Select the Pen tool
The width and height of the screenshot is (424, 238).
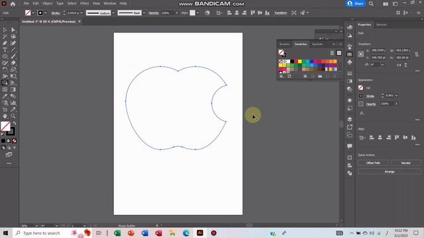pos(5,43)
